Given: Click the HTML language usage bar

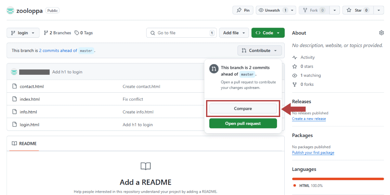Looking at the screenshot, I should coord(338,179).
